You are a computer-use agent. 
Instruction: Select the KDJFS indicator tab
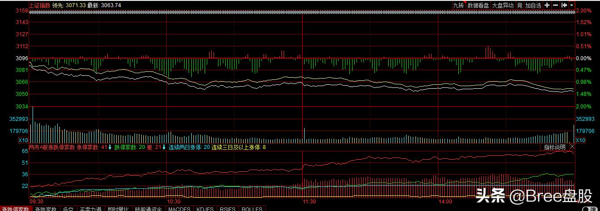click(x=205, y=209)
